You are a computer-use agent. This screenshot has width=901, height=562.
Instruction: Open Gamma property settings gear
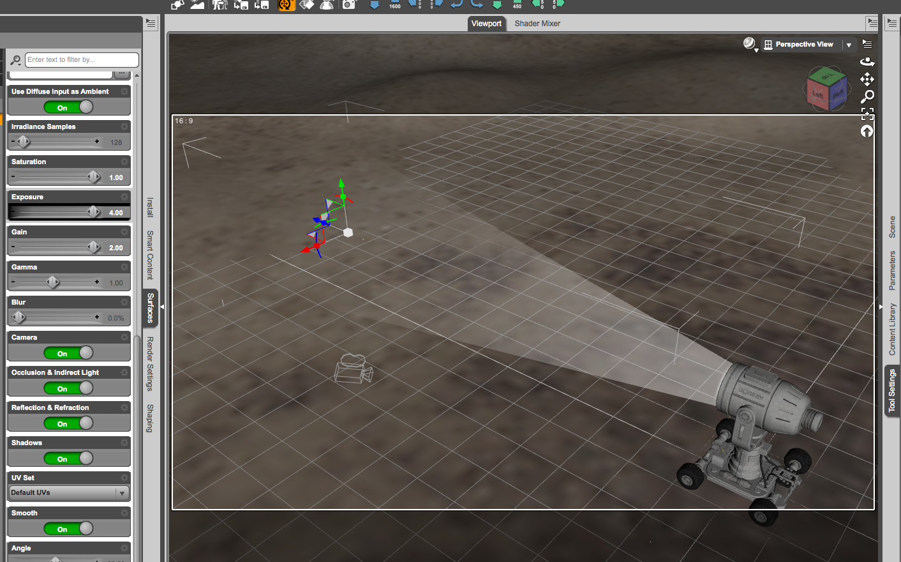124,267
